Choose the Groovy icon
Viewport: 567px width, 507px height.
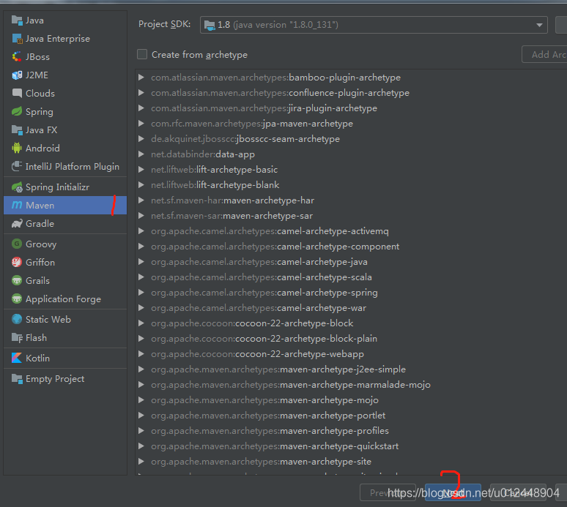click(17, 244)
